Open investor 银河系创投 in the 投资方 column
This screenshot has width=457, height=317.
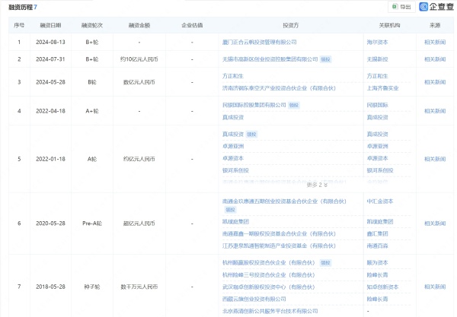pyautogui.click(x=235, y=170)
